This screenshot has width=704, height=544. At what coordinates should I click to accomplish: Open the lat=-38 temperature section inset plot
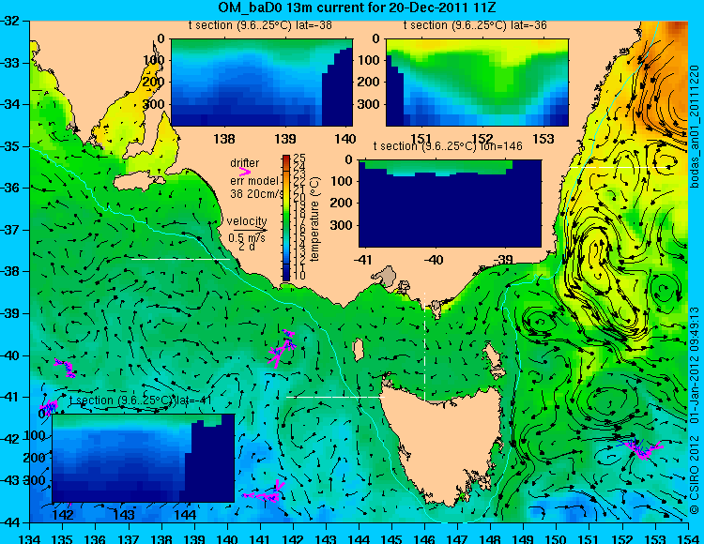[x=262, y=83]
